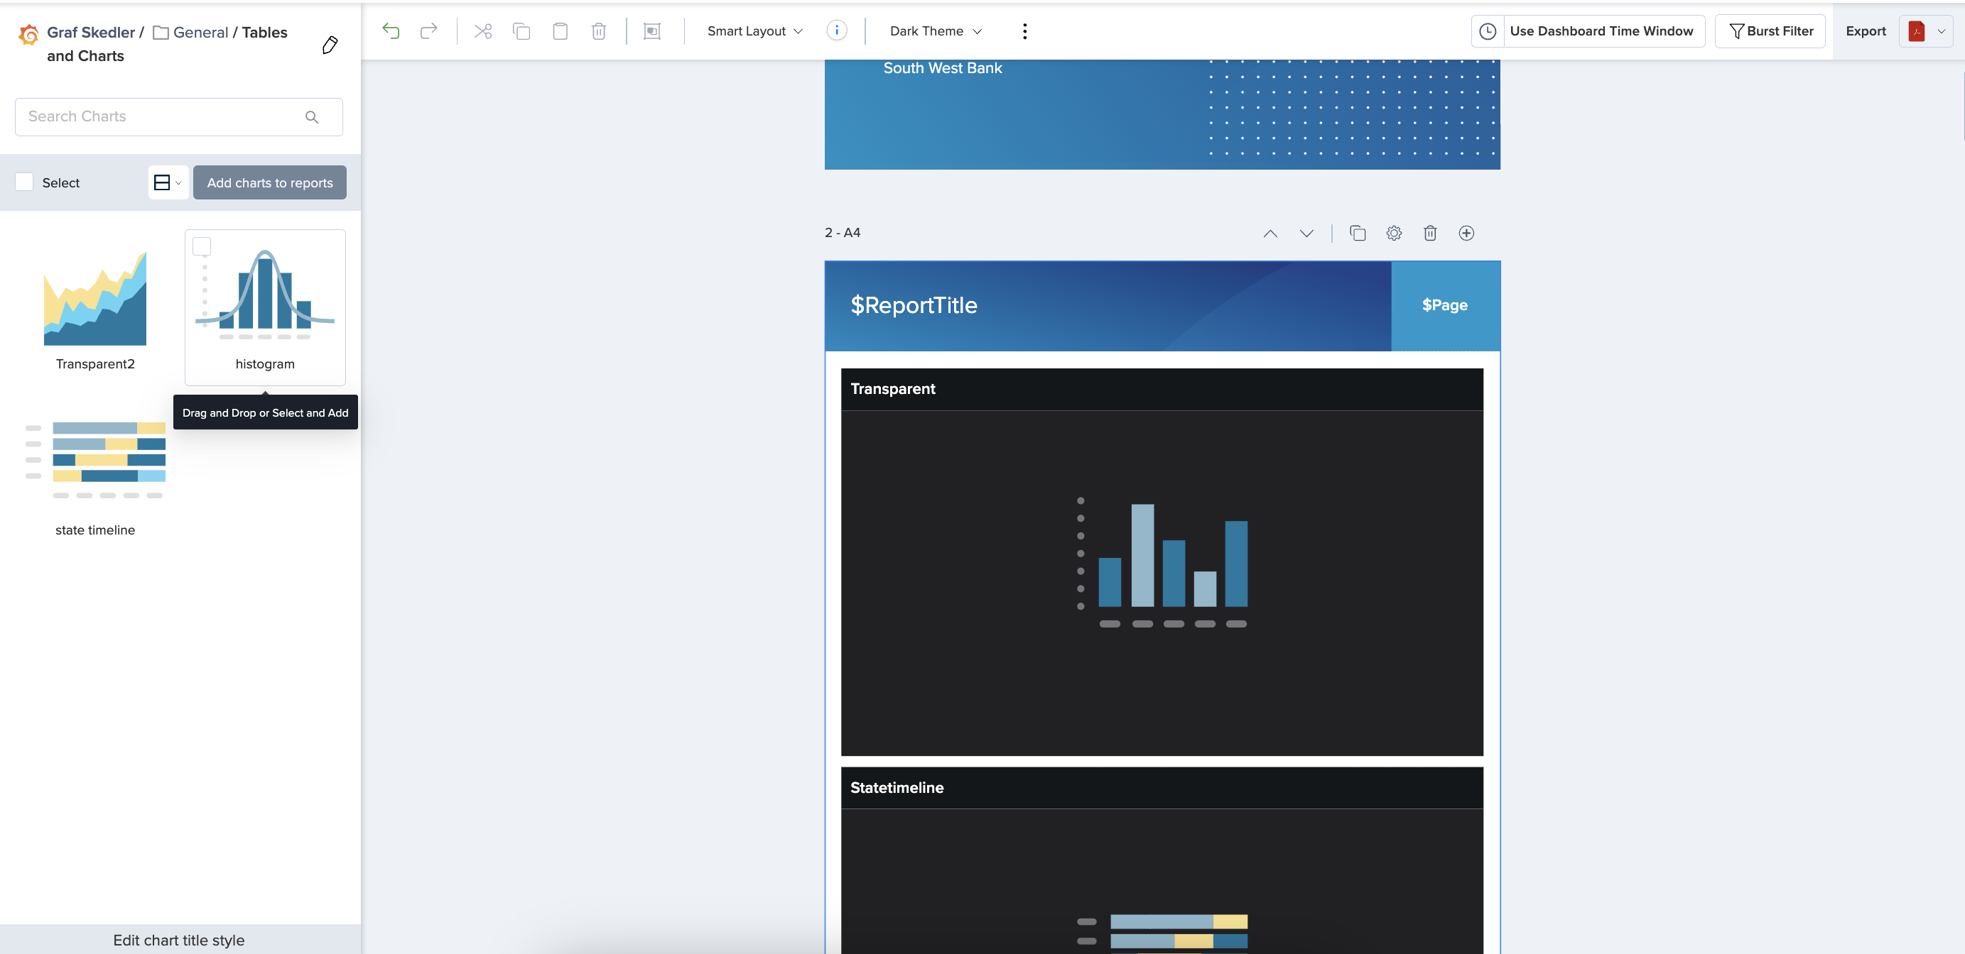
Task: Open the General folder breadcrumb
Action: coord(200,32)
